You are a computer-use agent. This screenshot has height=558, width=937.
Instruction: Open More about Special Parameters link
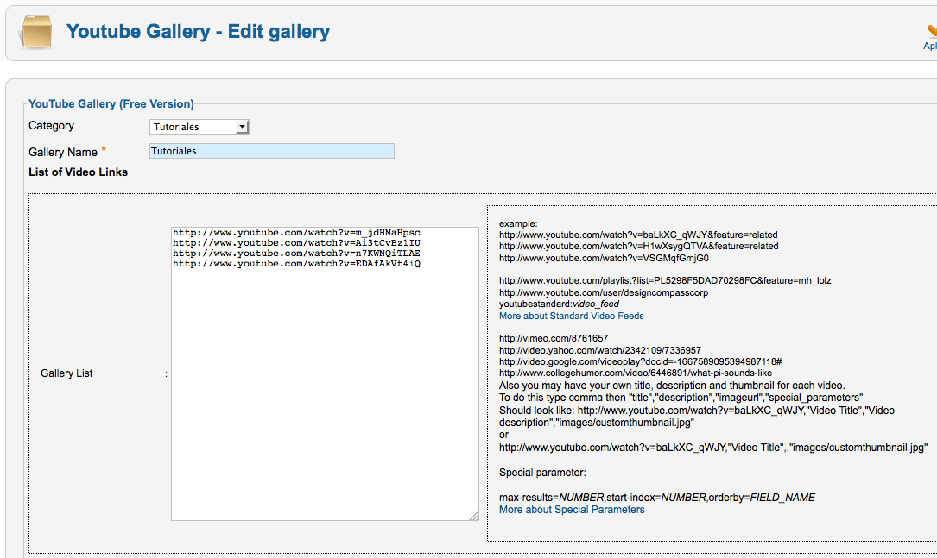[x=572, y=510]
